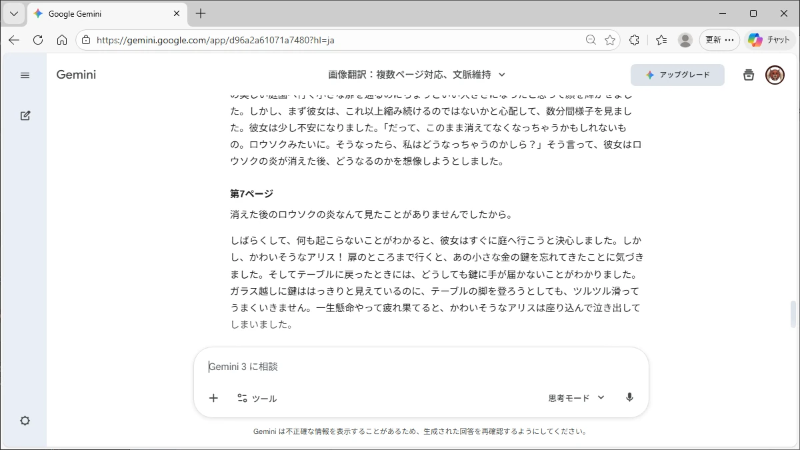Open browser extensions puzzle icon

(x=635, y=40)
